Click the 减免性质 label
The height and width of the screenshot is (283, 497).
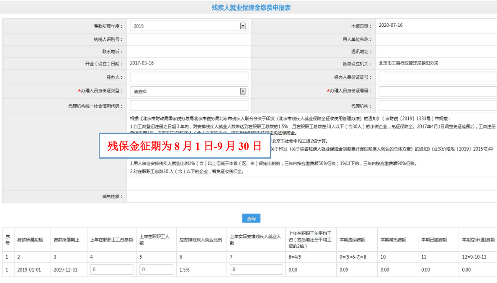(112, 196)
